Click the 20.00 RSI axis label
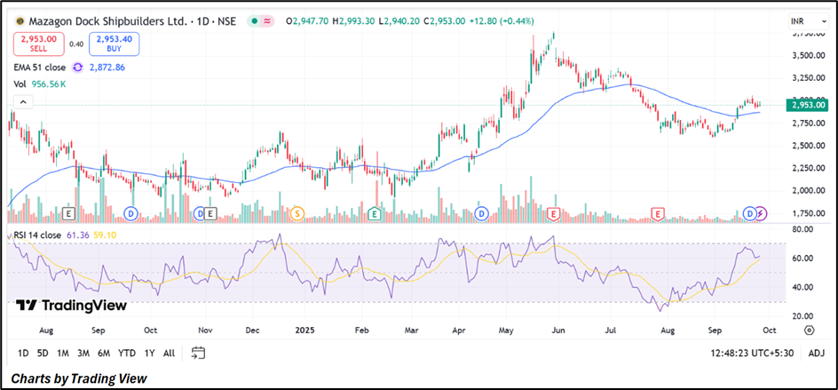This screenshot has height=390, width=838. click(x=802, y=316)
